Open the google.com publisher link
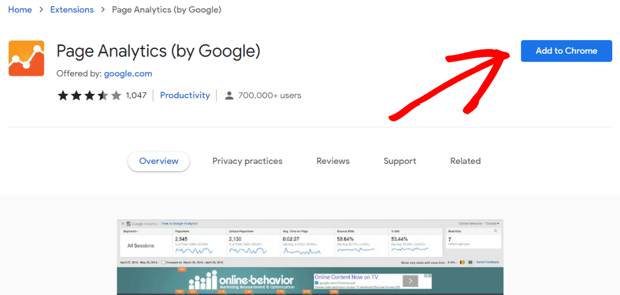This screenshot has height=295, width=620. 128,73
